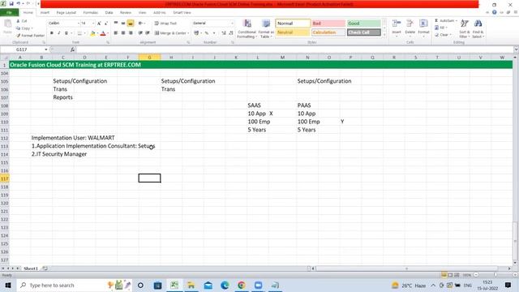519x292 pixels.
Task: Decrease font size with Shrink Font
Action: (x=106, y=24)
